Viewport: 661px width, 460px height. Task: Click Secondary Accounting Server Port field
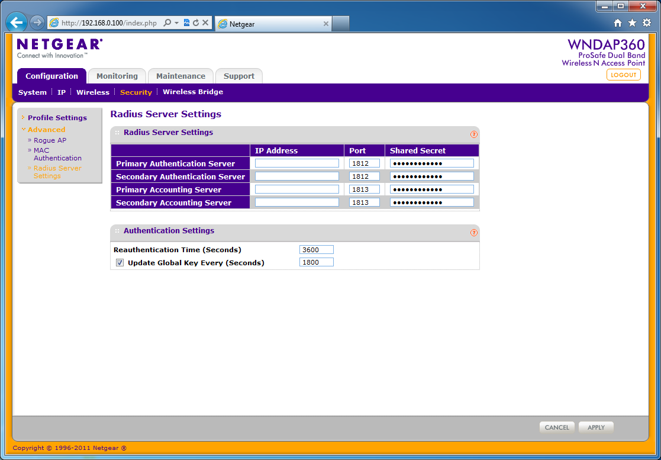coord(364,202)
